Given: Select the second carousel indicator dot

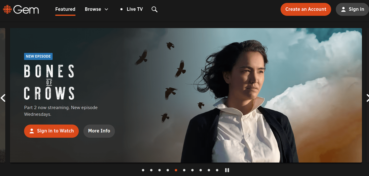Looking at the screenshot, I should coord(151,170).
